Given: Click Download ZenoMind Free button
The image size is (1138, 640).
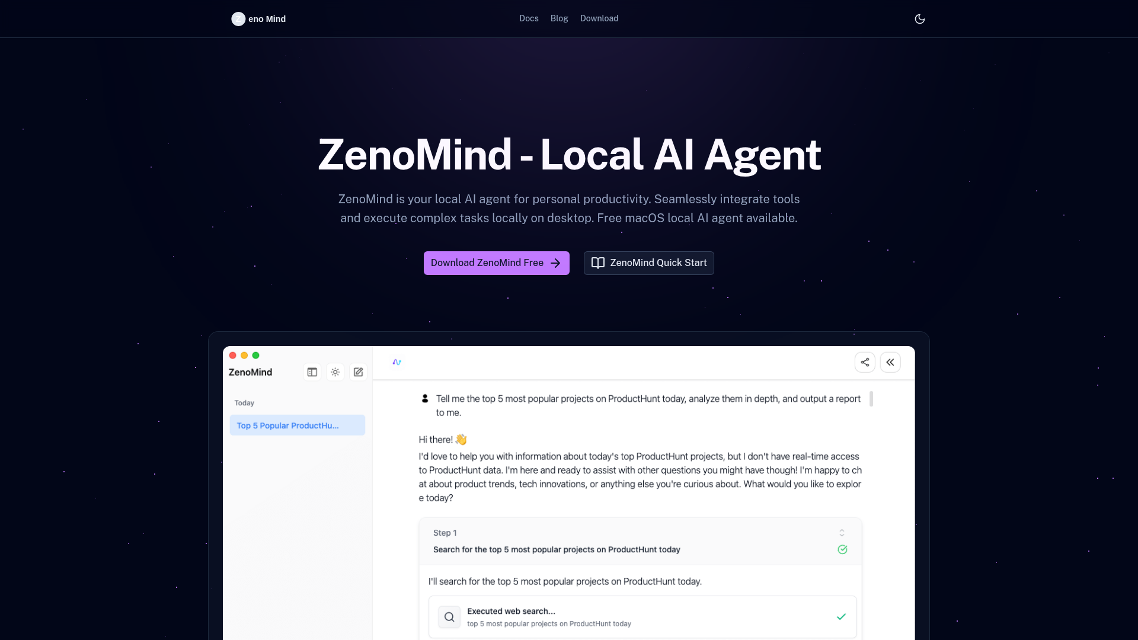Looking at the screenshot, I should [x=496, y=263].
